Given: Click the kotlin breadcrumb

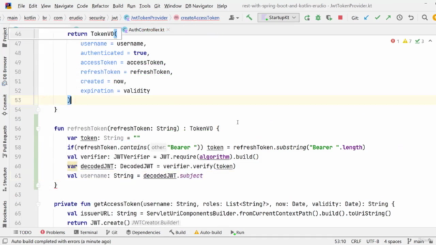Looking at the screenshot, I should point(30,18).
